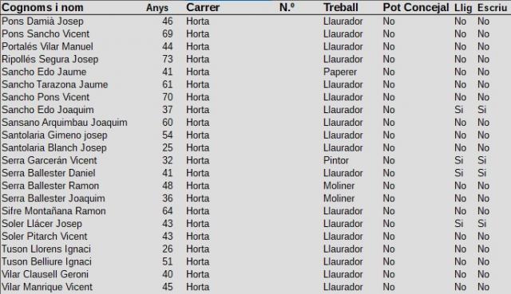Select age 73 of Ripollés Segura Josep

pos(168,59)
